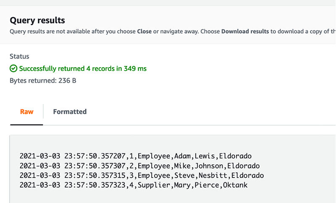Click the Nesbitt surname in results

click(x=213, y=176)
